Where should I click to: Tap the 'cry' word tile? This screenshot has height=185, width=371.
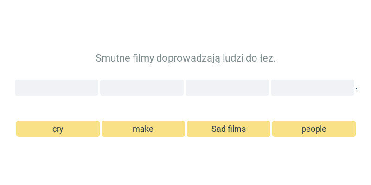point(58,129)
